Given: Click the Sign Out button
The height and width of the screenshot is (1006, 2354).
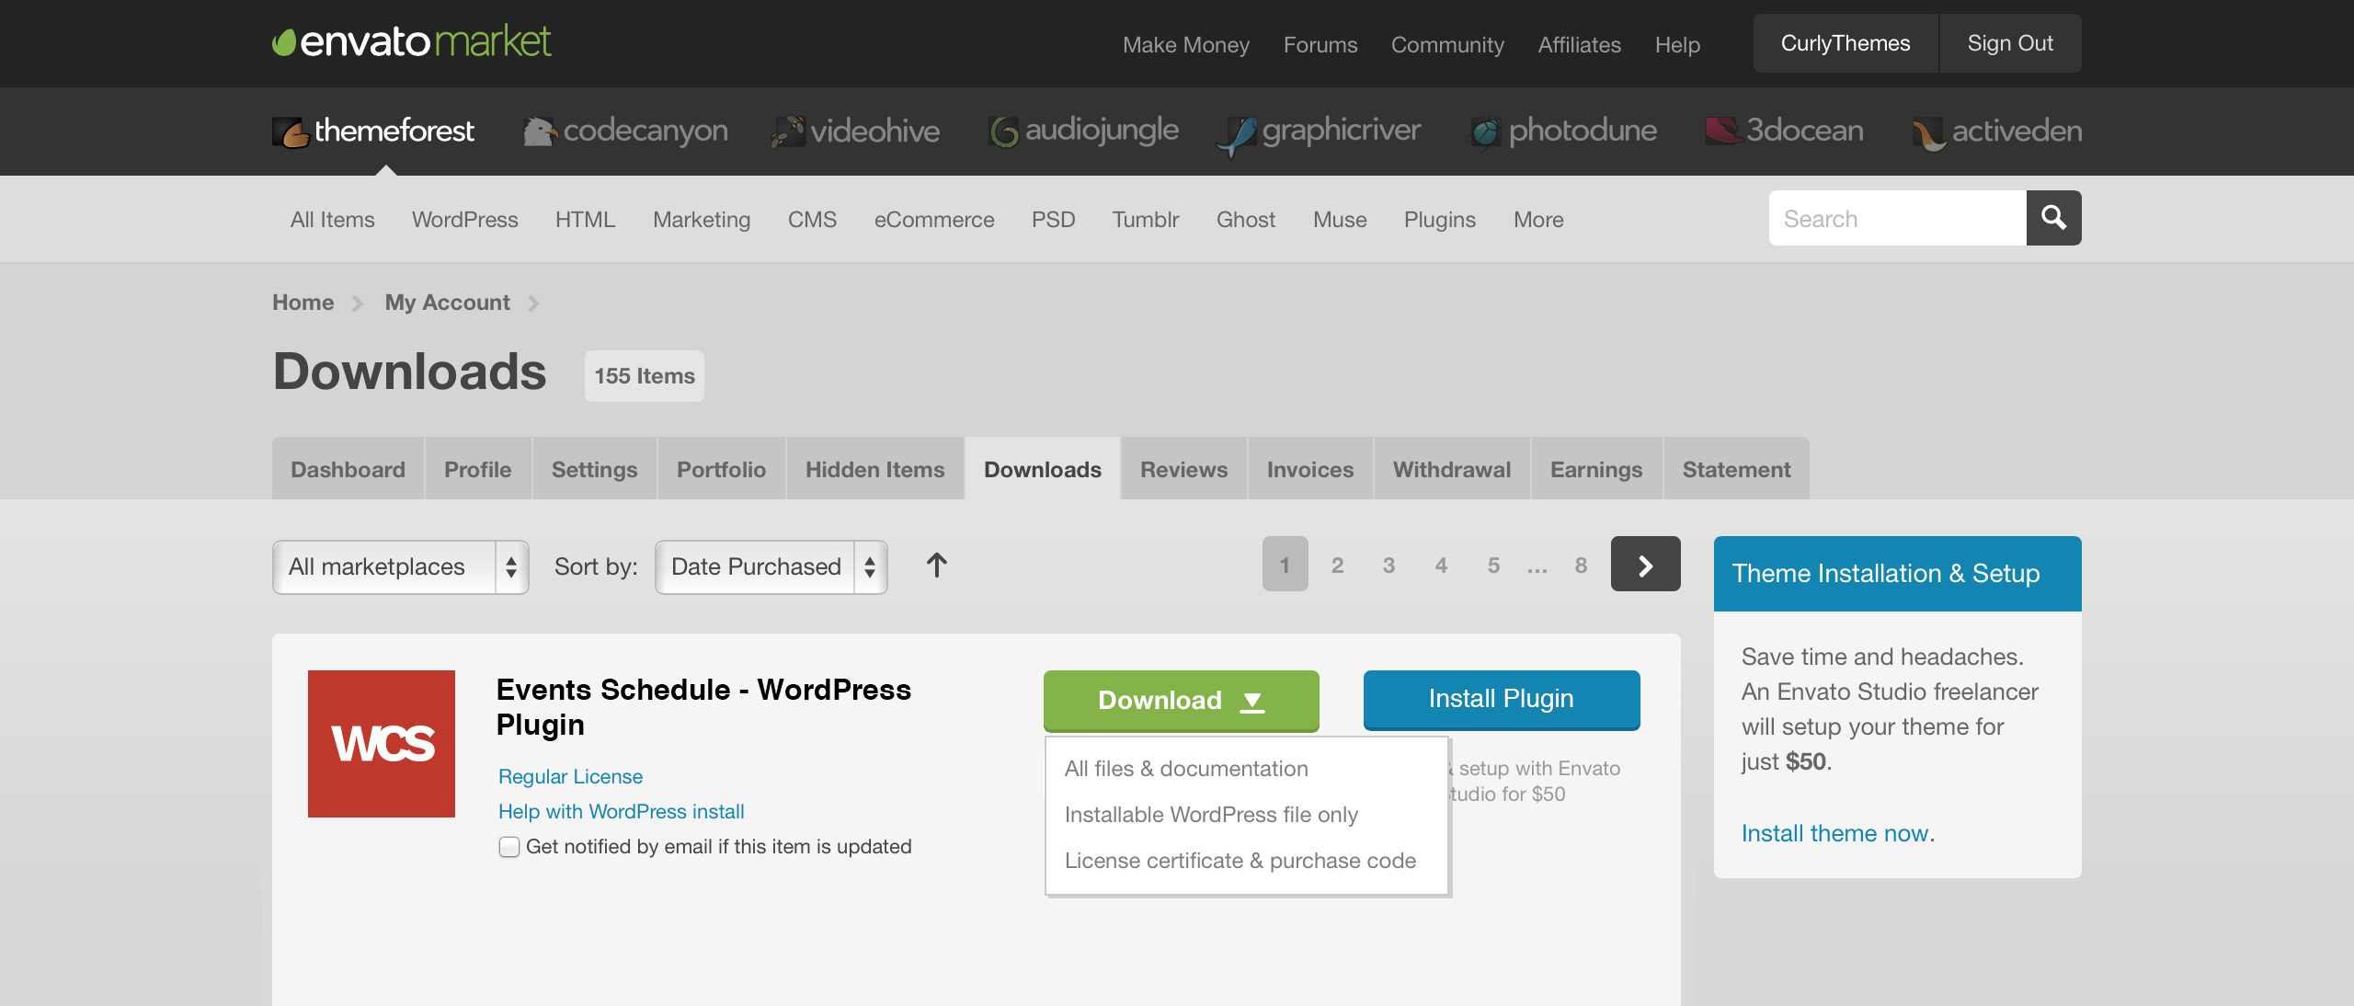Looking at the screenshot, I should pyautogui.click(x=2010, y=43).
